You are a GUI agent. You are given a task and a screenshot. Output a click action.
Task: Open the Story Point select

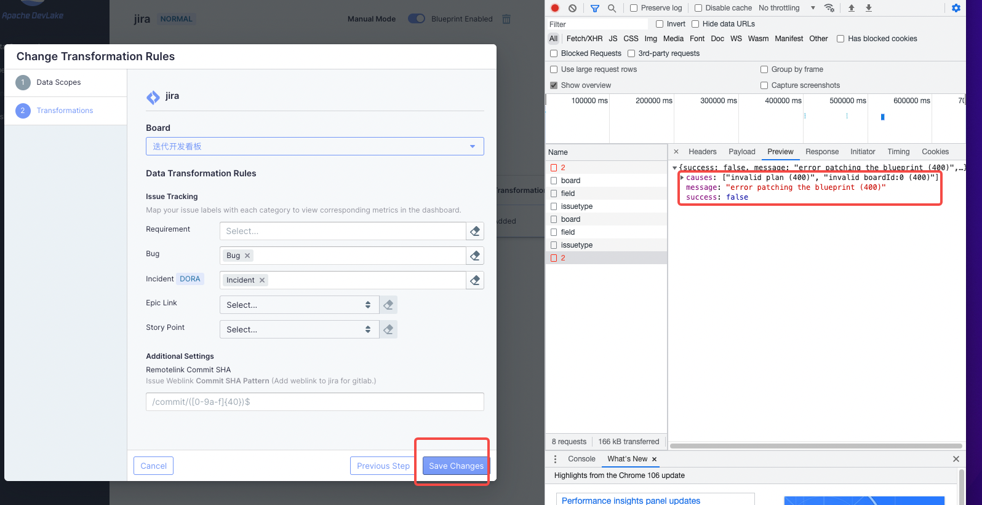coord(299,329)
